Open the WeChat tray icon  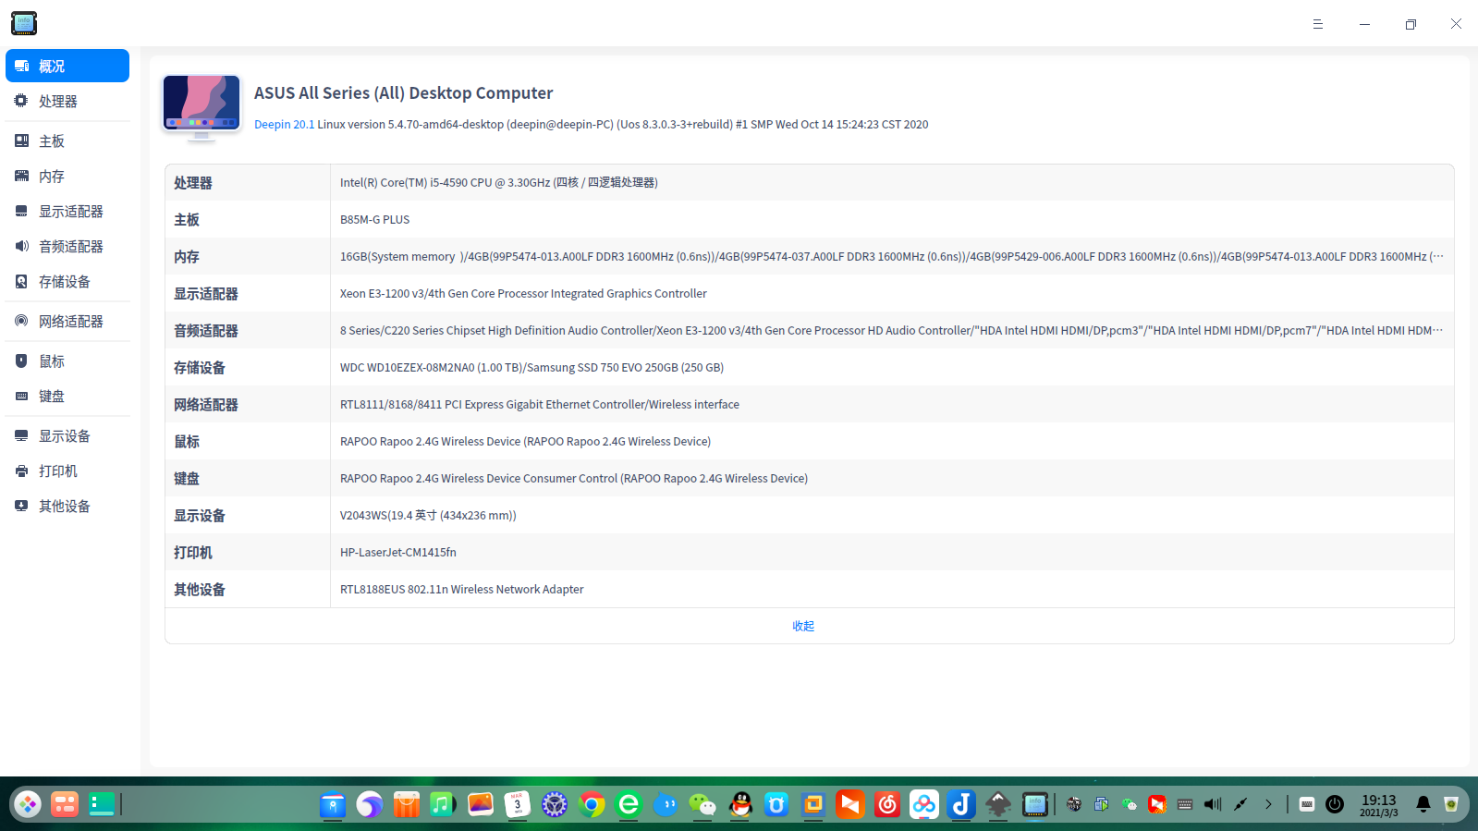1130,804
